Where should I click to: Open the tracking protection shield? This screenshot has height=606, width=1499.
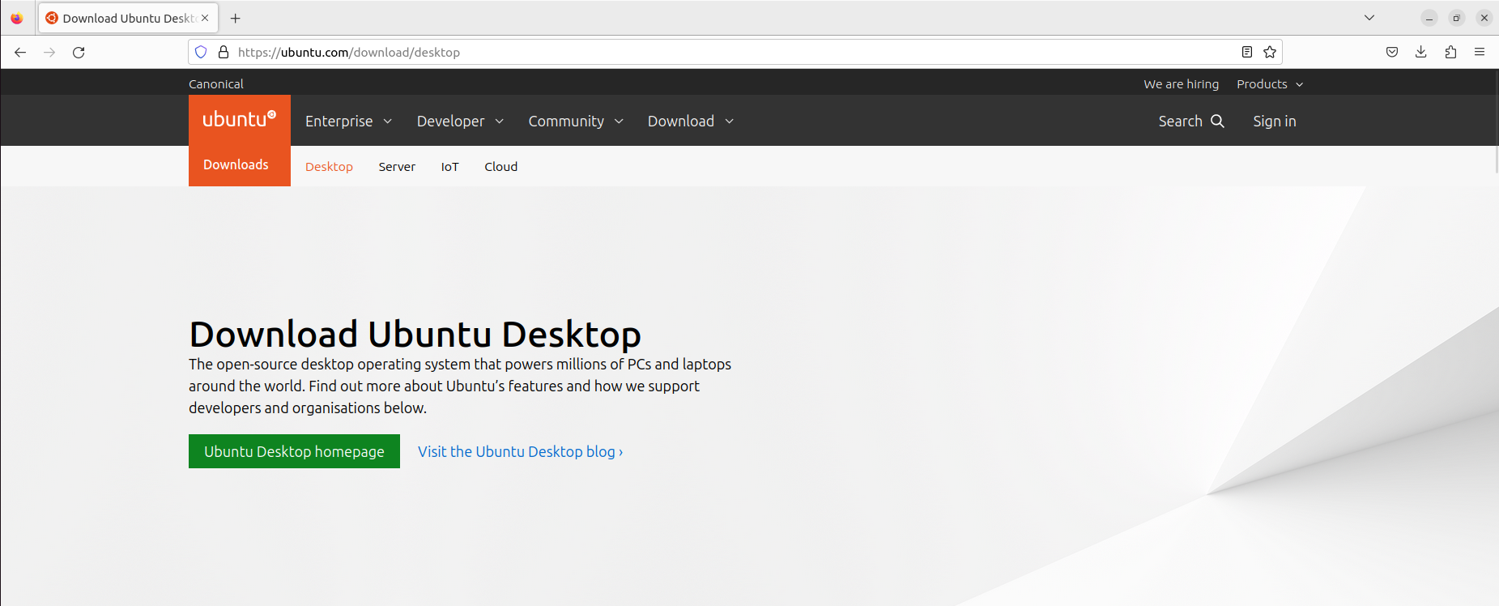(201, 53)
